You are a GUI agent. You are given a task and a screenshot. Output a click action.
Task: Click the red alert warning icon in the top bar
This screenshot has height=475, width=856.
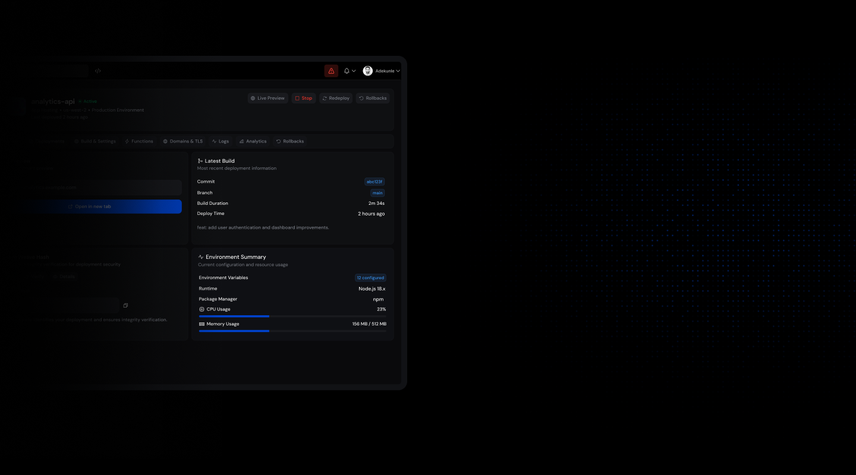[331, 71]
